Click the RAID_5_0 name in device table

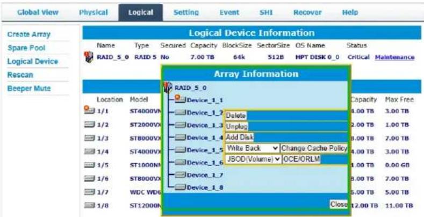click(113, 57)
